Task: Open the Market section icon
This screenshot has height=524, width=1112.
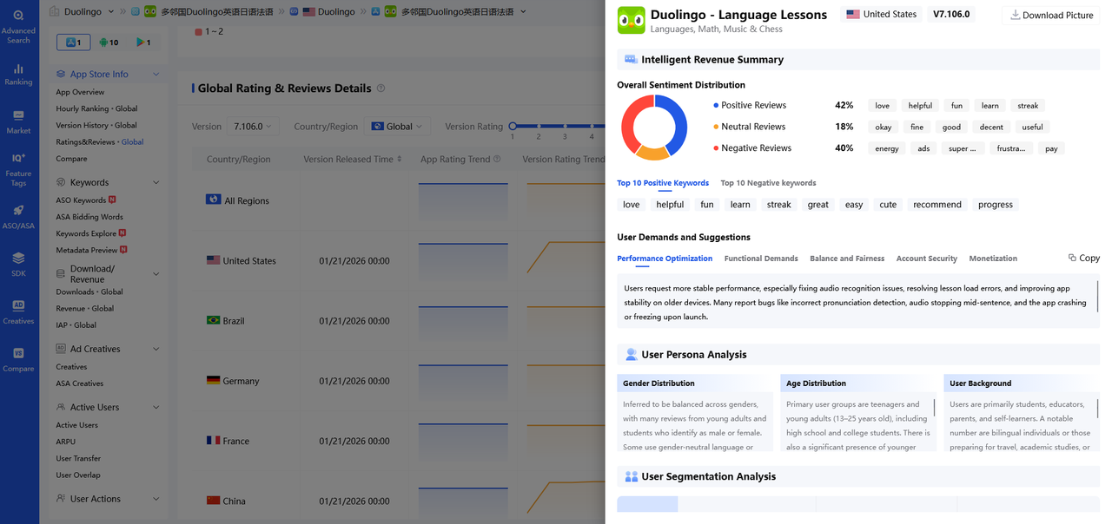Action: click(x=18, y=121)
